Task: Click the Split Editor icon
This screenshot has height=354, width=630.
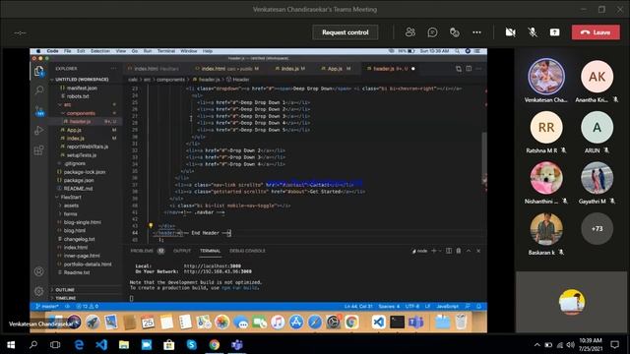Action: tap(469, 69)
